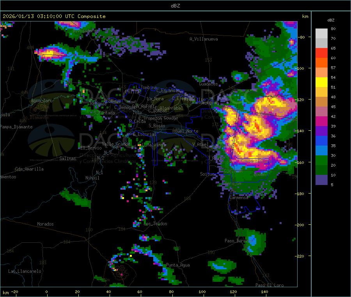Select the 'Algarrobal' map label
The image size is (351, 297).
tap(171, 108)
